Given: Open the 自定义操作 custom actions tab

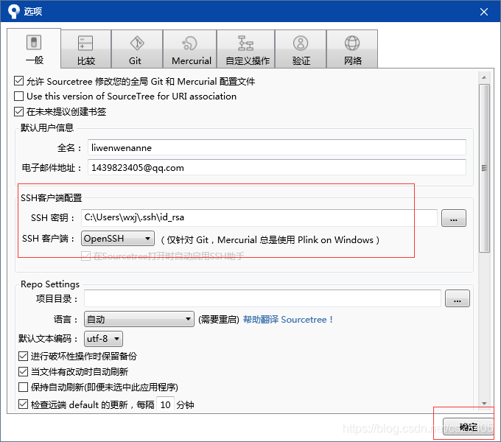Looking at the screenshot, I should [x=245, y=49].
